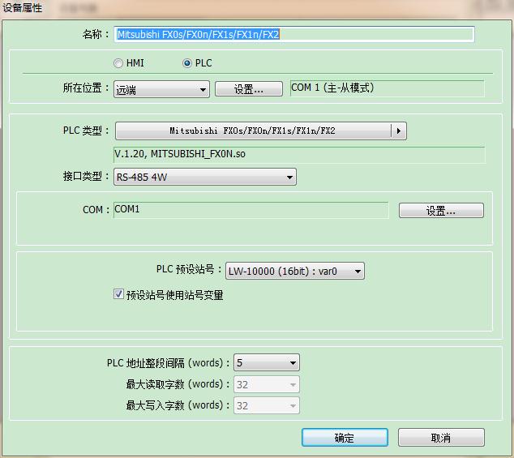This screenshot has height=458, width=514.
Task: Click the 取消 cancel button
Action: point(441,438)
